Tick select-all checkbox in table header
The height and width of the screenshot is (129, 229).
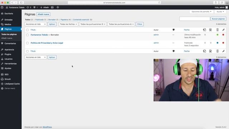(27, 30)
